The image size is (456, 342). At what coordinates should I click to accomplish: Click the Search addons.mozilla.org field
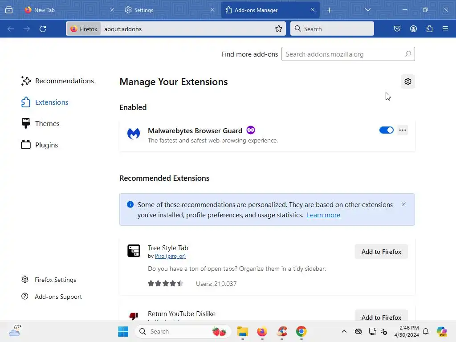click(348, 54)
